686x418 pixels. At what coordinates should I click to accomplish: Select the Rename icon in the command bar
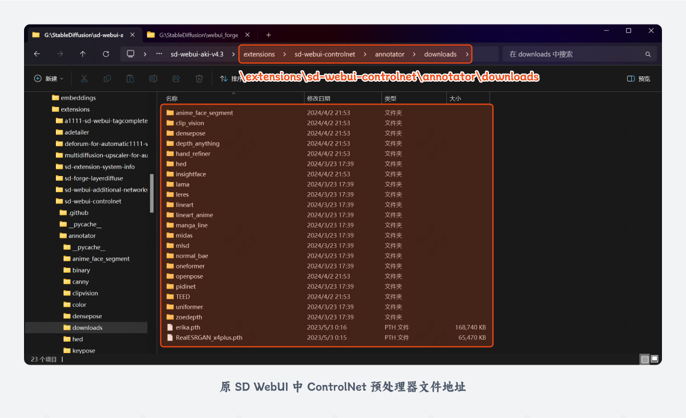(153, 78)
